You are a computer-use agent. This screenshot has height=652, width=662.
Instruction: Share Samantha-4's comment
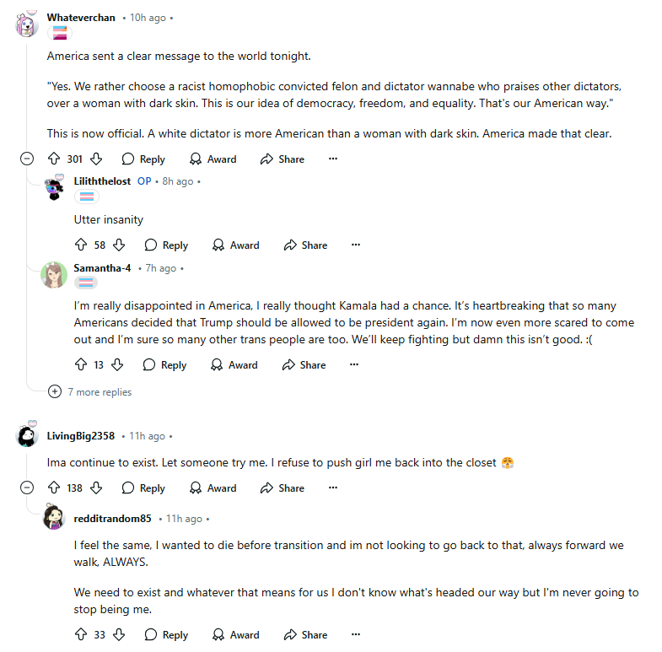304,364
